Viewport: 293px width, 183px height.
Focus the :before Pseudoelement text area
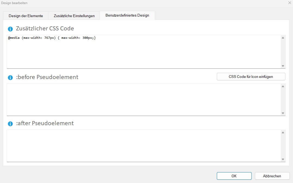tap(144, 99)
